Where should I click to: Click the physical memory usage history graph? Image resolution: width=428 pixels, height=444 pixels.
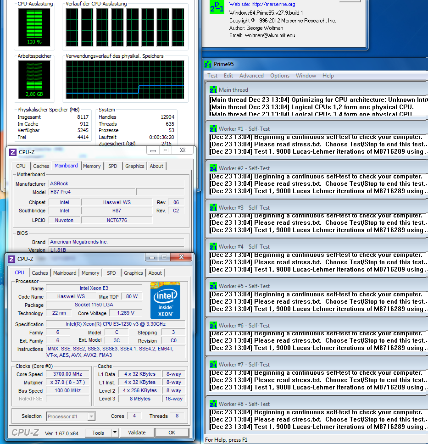coord(125,79)
